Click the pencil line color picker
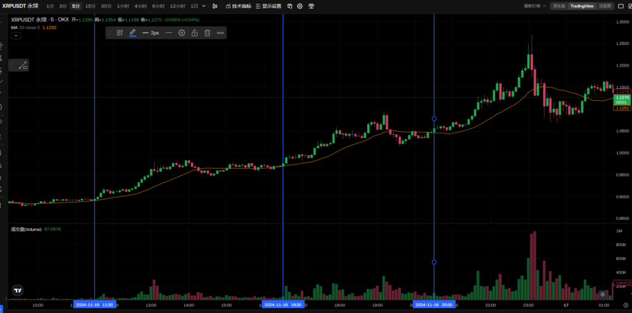 133,33
